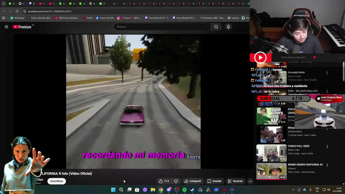The width and height of the screenshot is (345, 194).
Task: Open site information icon in address bar
Action: coord(25,11)
